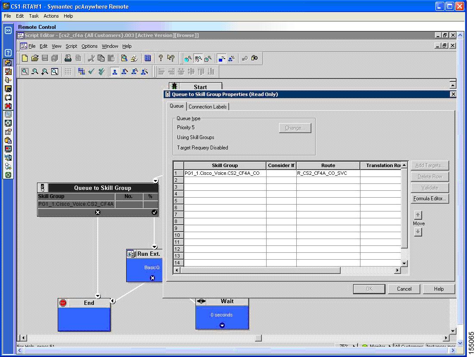Open pcAnywhere Actions menu
The image size is (475, 357).
(51, 16)
